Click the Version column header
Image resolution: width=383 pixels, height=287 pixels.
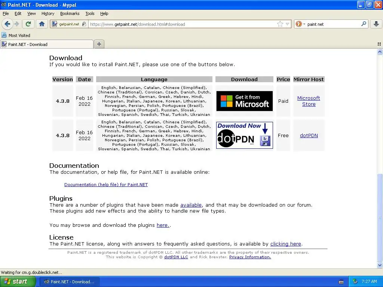pyautogui.click(x=62, y=79)
